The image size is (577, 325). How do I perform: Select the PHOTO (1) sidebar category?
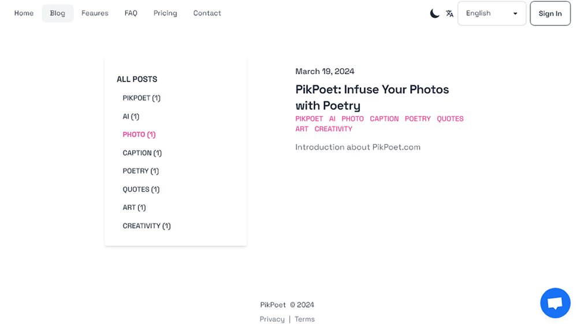click(x=139, y=135)
